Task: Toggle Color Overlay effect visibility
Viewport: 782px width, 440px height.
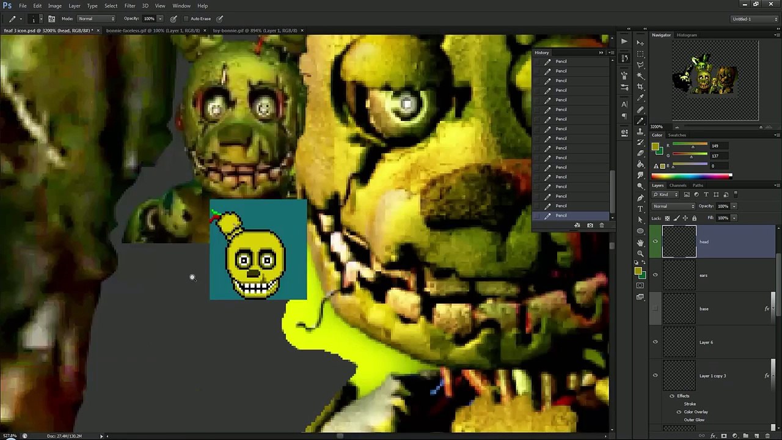Action: pyautogui.click(x=679, y=412)
